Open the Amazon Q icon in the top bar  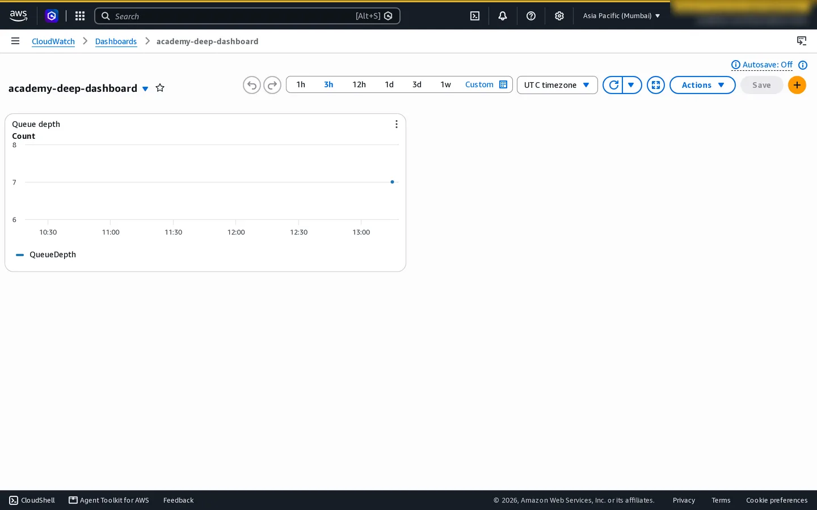pyautogui.click(x=52, y=16)
